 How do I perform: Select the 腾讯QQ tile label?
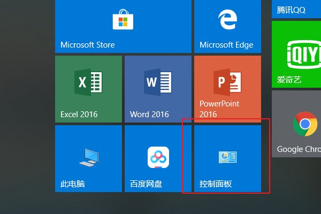(291, 10)
